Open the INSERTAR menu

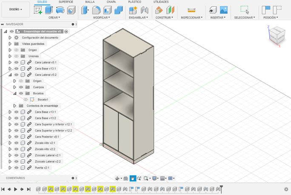coord(218,17)
